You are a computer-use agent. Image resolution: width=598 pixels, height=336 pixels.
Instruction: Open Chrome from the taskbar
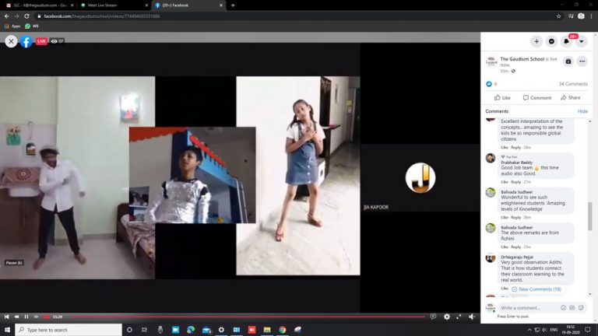[x=282, y=330]
